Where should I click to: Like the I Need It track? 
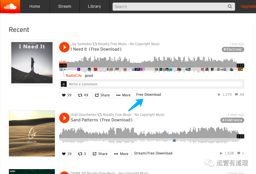(x=67, y=95)
